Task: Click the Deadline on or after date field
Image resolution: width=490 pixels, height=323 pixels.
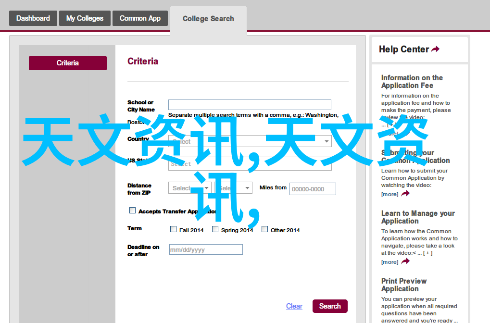Action: [206, 249]
